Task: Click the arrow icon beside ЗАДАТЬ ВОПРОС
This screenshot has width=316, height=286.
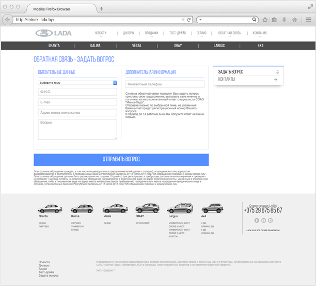Action: pyautogui.click(x=277, y=72)
